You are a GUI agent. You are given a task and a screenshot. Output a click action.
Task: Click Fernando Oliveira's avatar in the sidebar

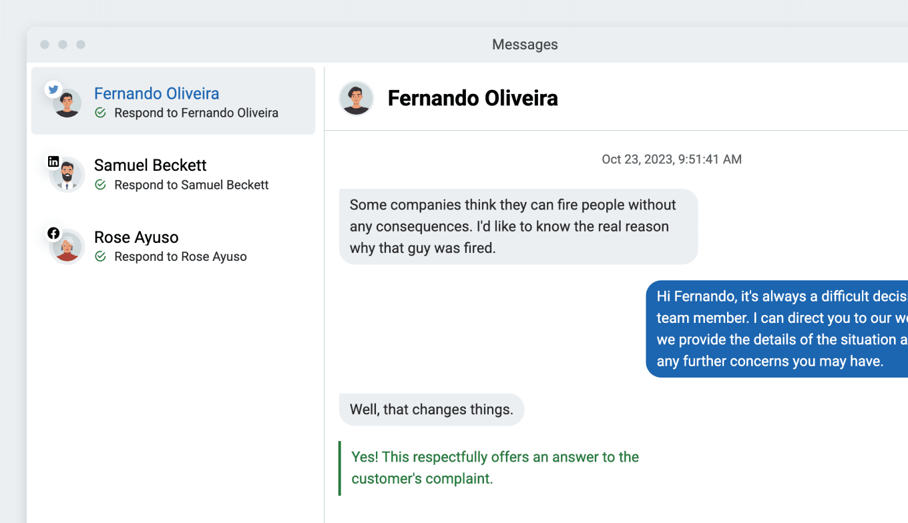68,104
